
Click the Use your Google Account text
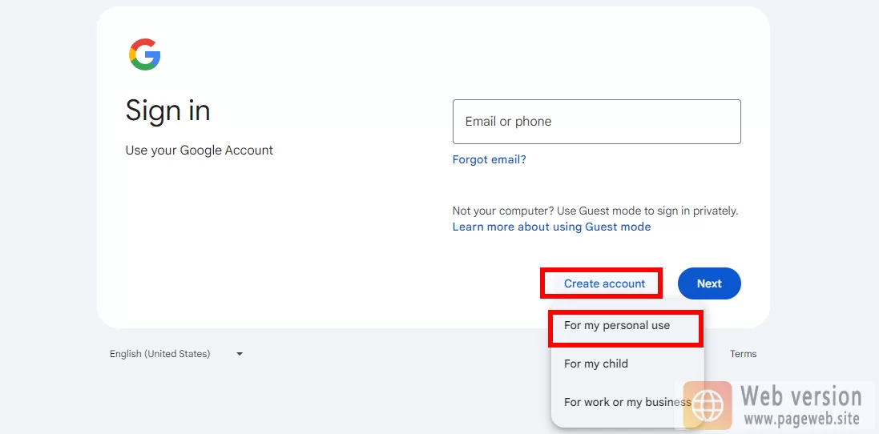pyautogui.click(x=199, y=151)
